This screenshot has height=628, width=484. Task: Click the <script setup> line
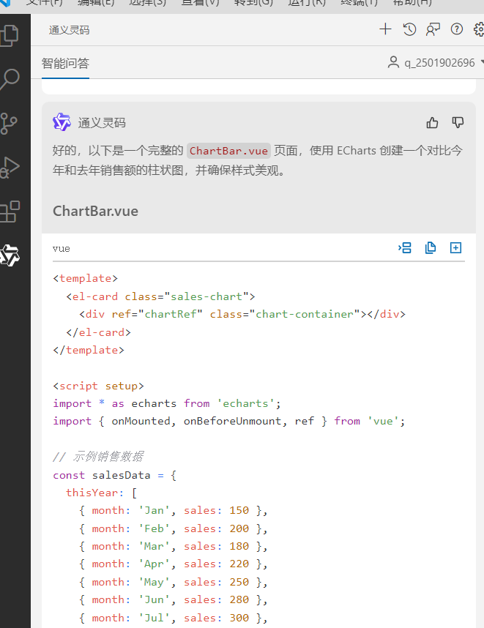pyautogui.click(x=98, y=386)
